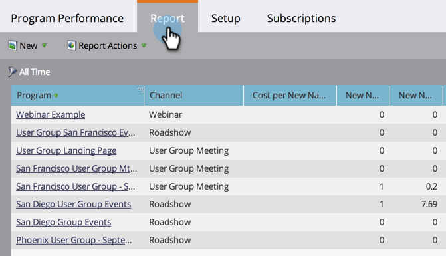Click the Channel column header
Screen dimensions: 446x256
click(x=193, y=96)
